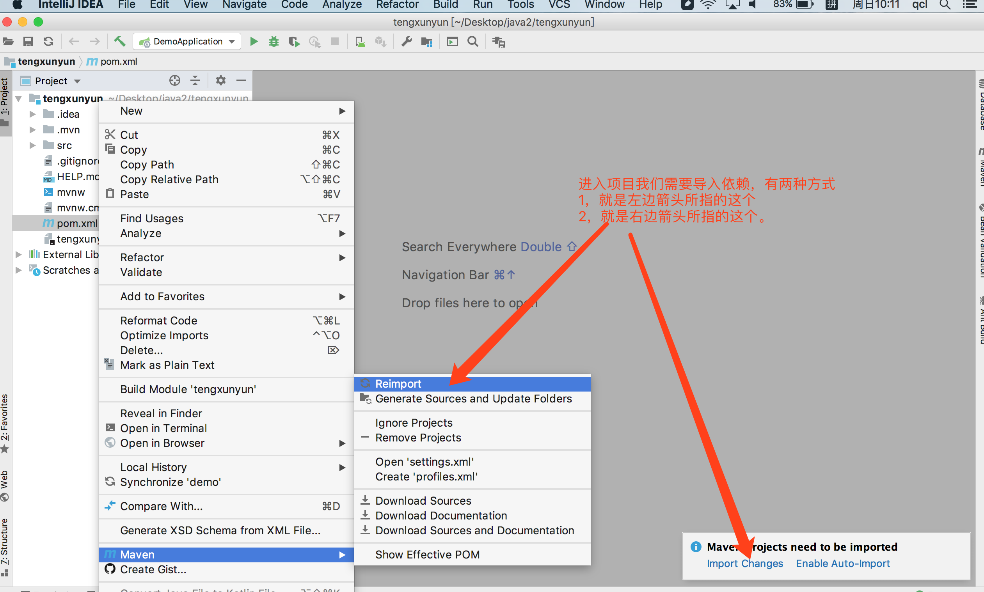The height and width of the screenshot is (592, 984).
Task: Expand the src folder in tree
Action: point(33,145)
